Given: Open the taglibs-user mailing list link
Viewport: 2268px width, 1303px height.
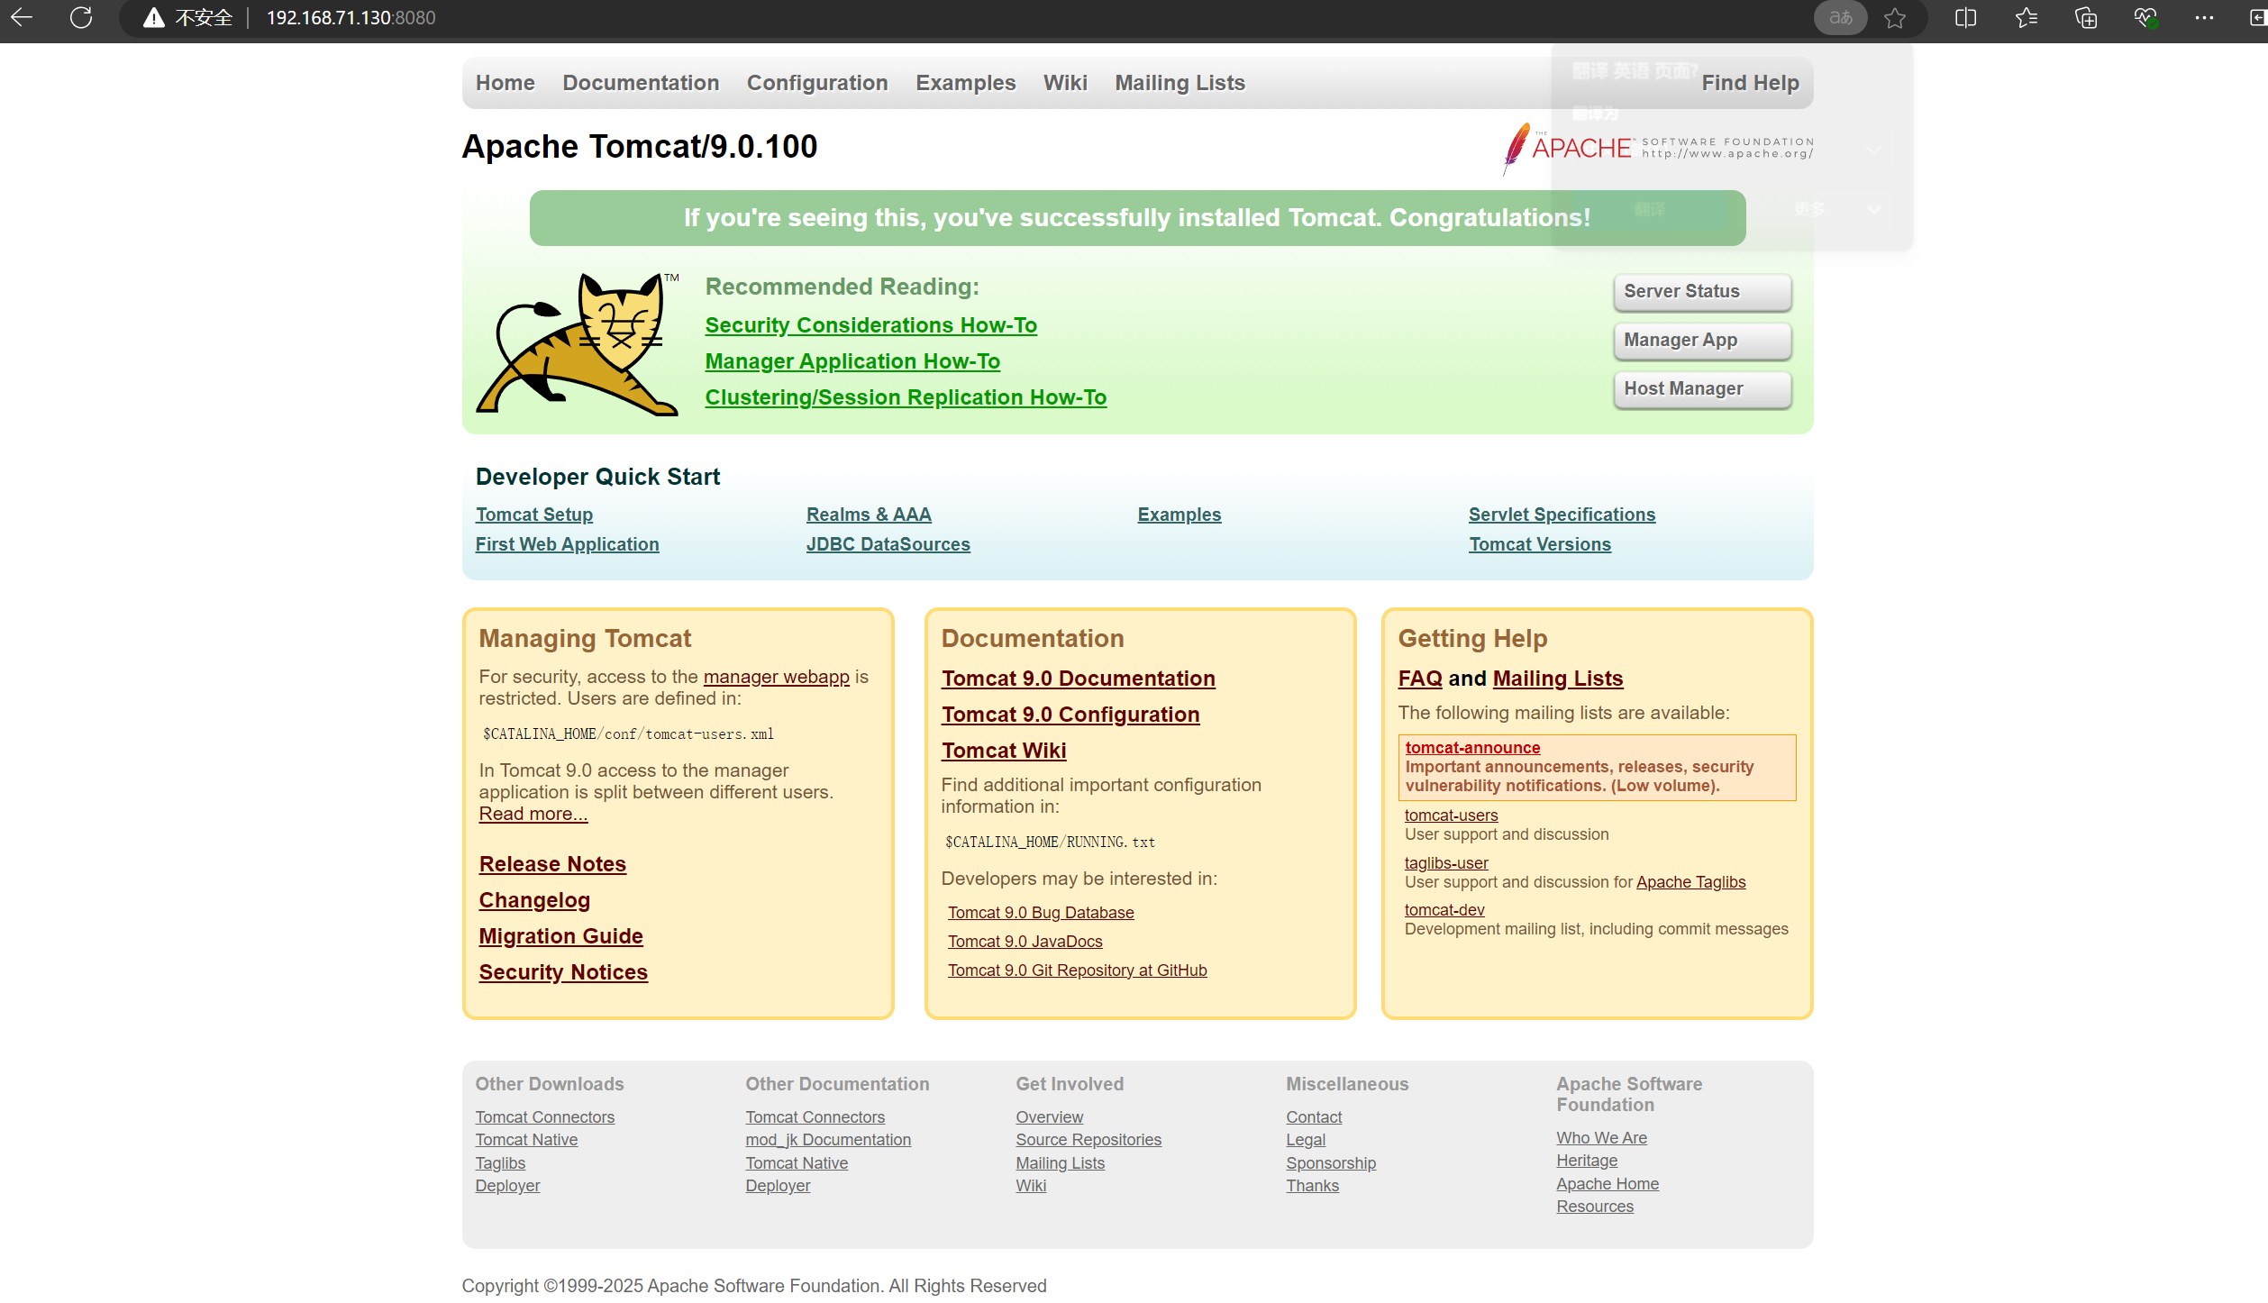Looking at the screenshot, I should click(x=1446, y=863).
